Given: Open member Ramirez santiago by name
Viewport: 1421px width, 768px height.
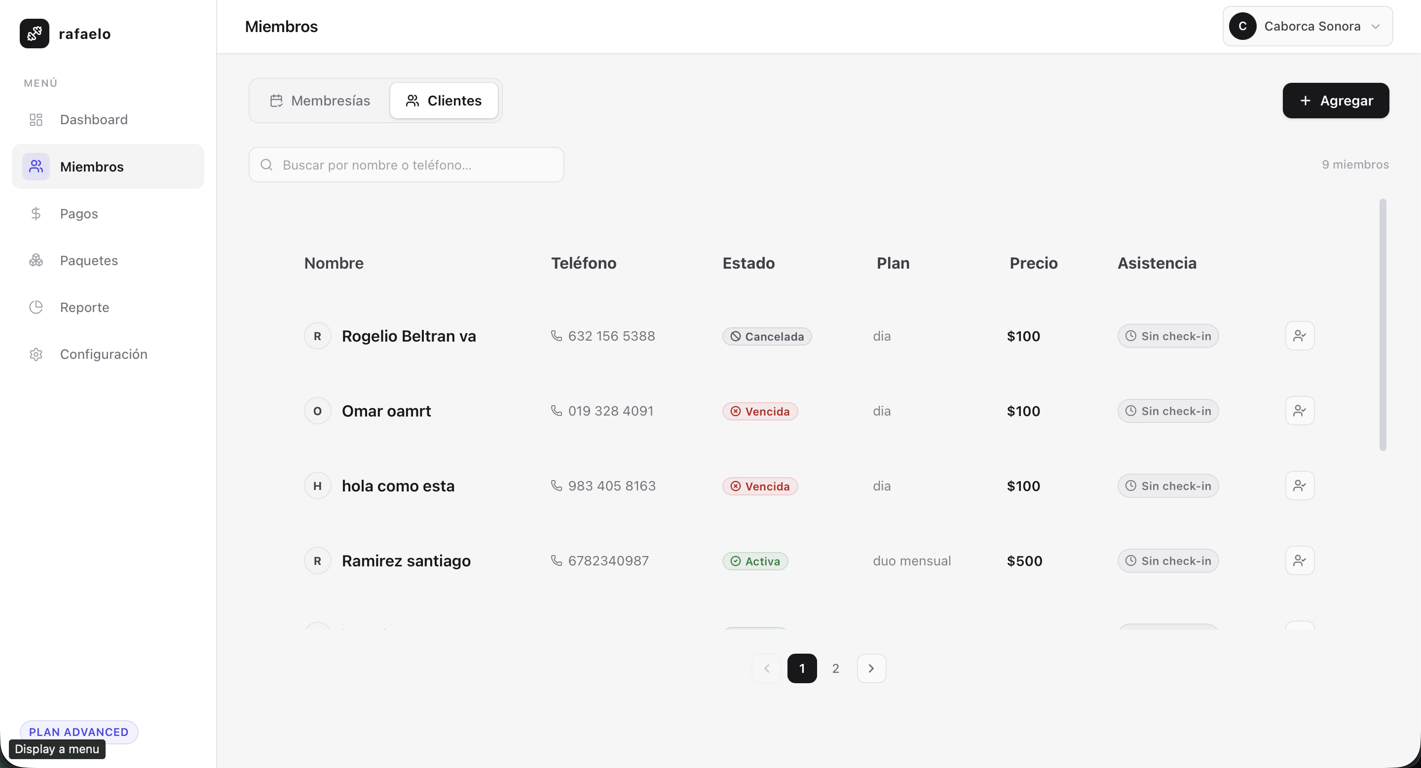Looking at the screenshot, I should pos(406,561).
